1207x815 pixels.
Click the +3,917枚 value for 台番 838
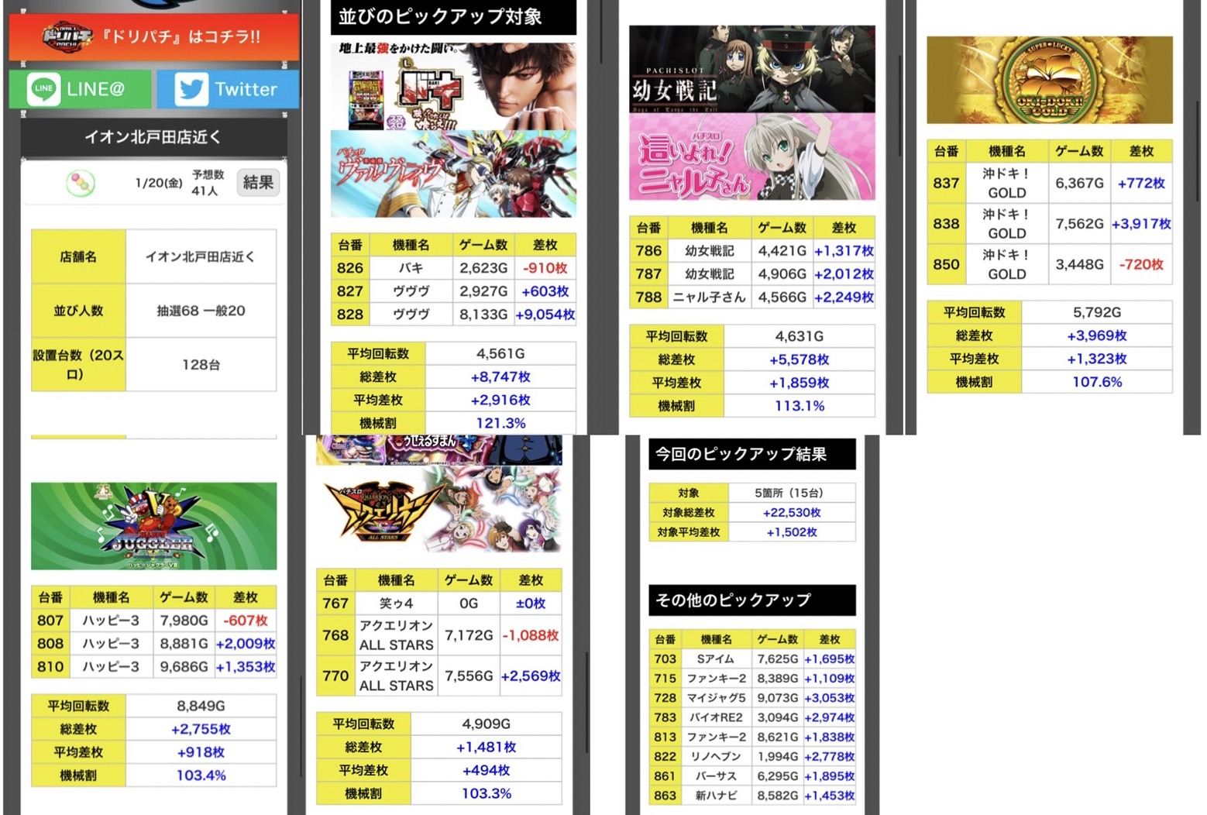[x=1141, y=224]
